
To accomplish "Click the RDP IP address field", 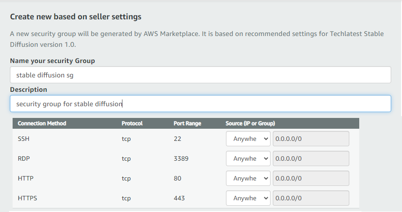I will coord(311,158).
